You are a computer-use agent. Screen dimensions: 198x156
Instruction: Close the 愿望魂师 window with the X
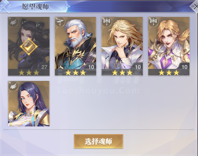pyautogui.click(x=195, y=7)
